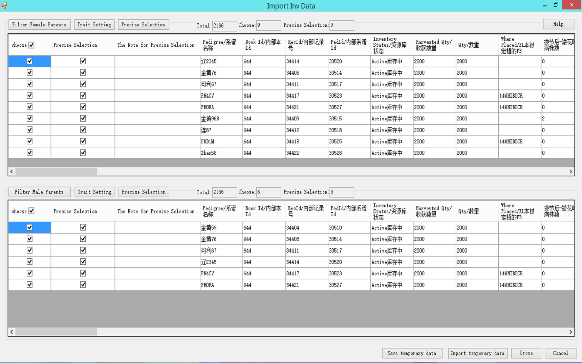582x363 pixels.
Task: Click Precise Selection button in the male parents panel
Action: [x=144, y=192]
